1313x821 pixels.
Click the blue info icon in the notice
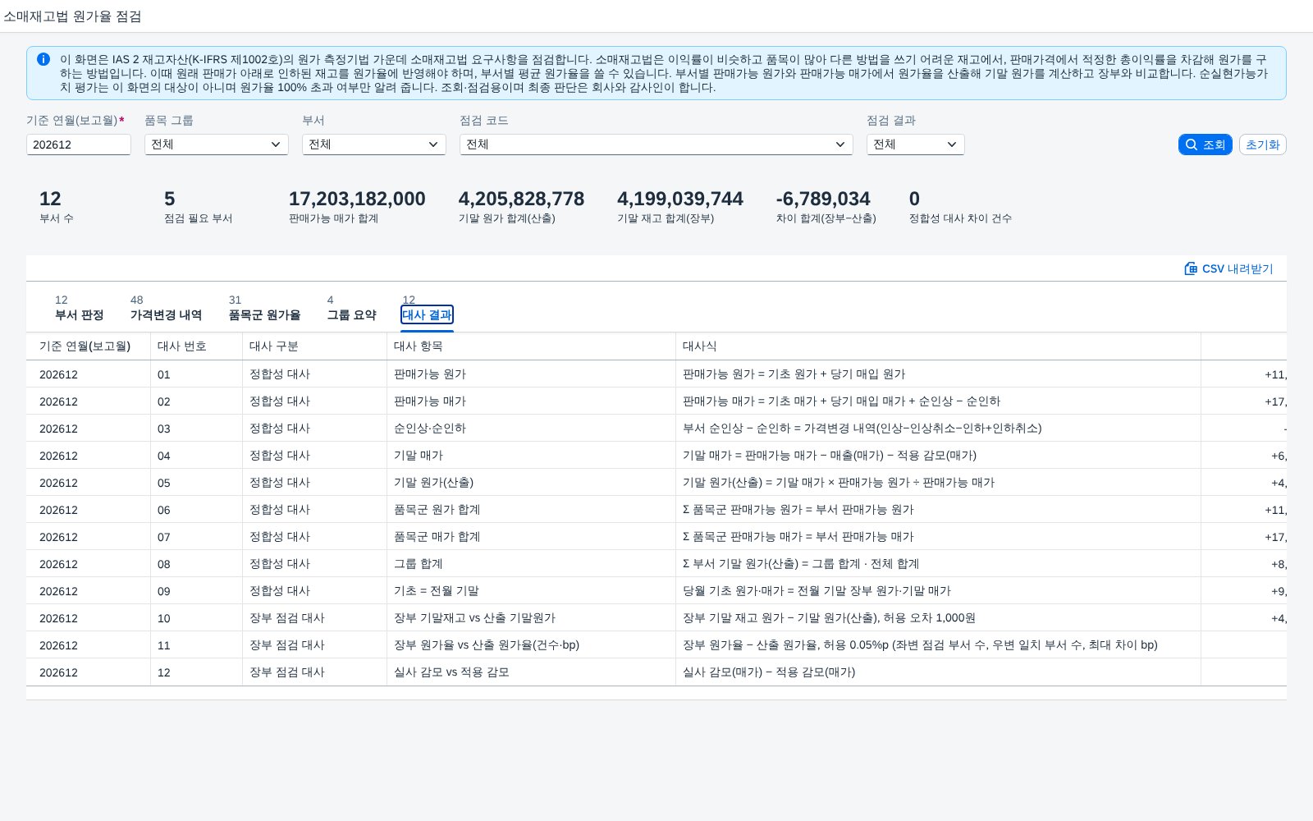(x=43, y=59)
